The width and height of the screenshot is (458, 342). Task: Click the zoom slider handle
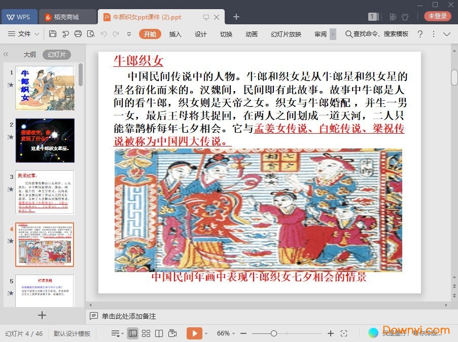click(274, 333)
